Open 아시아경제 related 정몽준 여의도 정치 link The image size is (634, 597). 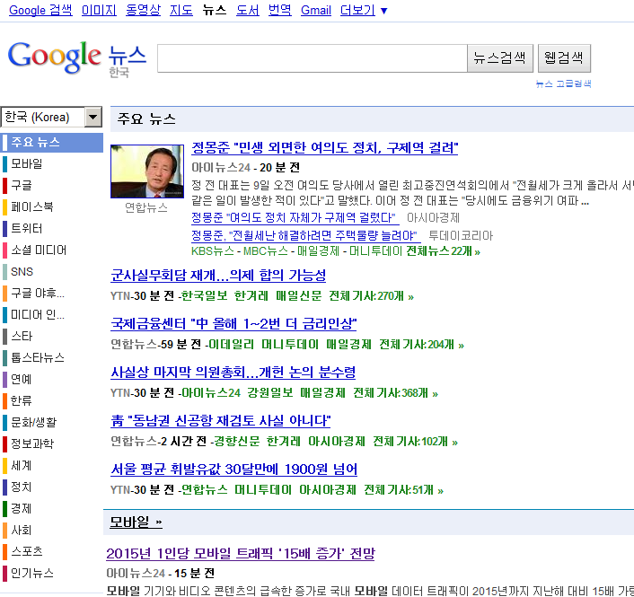pyautogui.click(x=295, y=218)
